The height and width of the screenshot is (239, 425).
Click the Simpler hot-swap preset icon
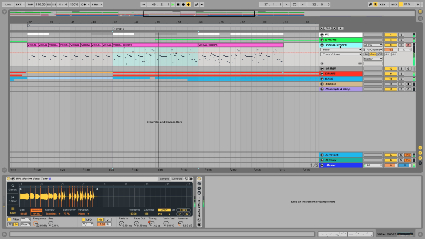click(x=186, y=179)
